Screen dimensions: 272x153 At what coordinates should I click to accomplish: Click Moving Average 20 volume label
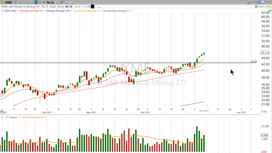(x=33, y=117)
